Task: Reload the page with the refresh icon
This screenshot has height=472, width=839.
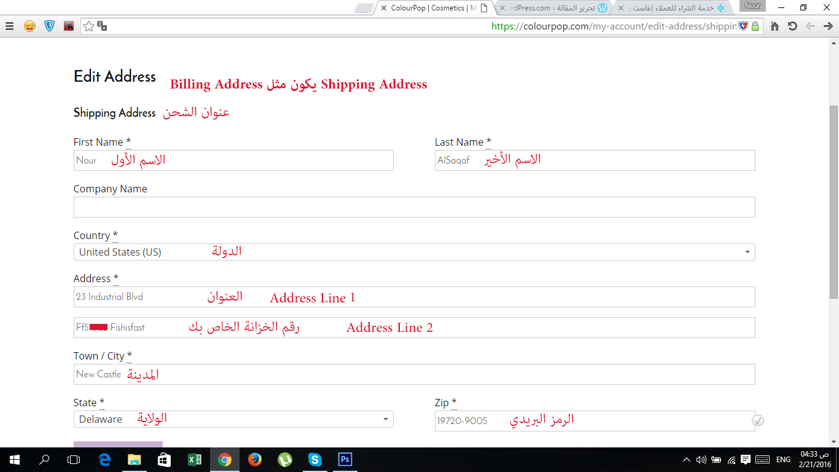Action: 792,26
